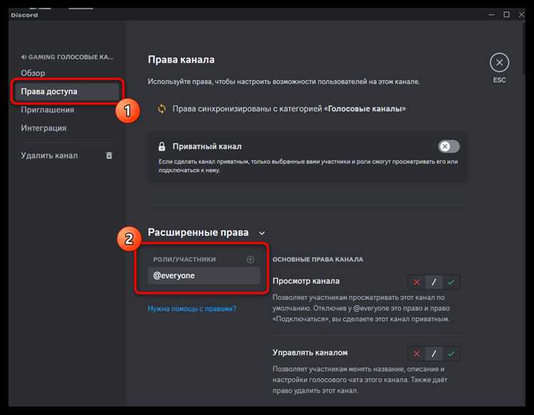Screen dimensions: 534x415
Task: Click the Права канала title
Action: point(181,60)
